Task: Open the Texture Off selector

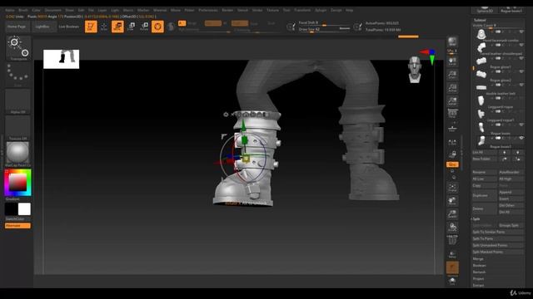Action: point(18,128)
